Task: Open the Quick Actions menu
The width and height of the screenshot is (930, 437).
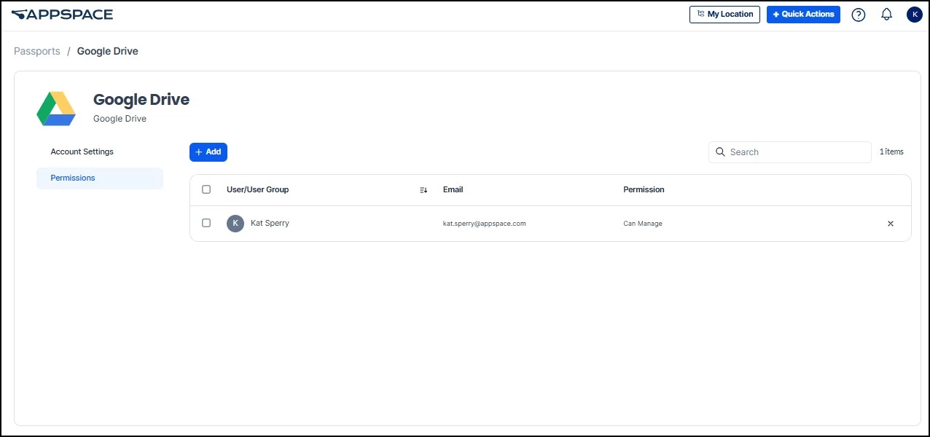Action: click(x=803, y=15)
